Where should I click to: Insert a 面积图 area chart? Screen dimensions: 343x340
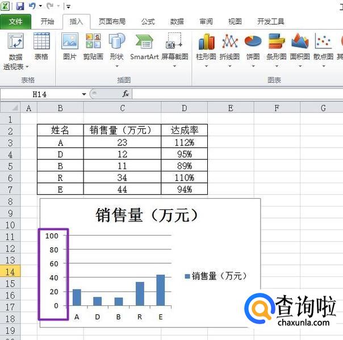(300, 47)
